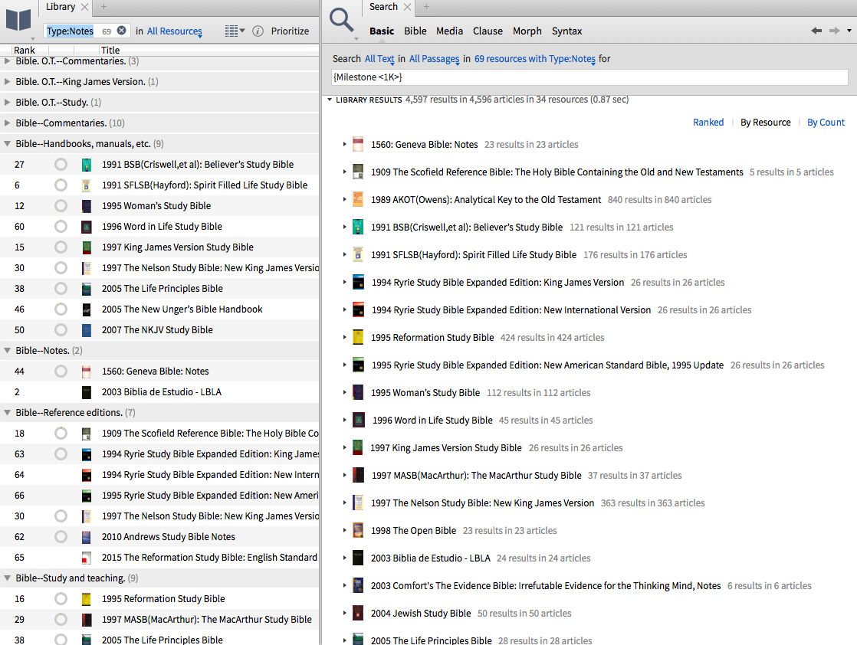Change All Passages search range
Screen dimensions: 857x645
[435, 58]
